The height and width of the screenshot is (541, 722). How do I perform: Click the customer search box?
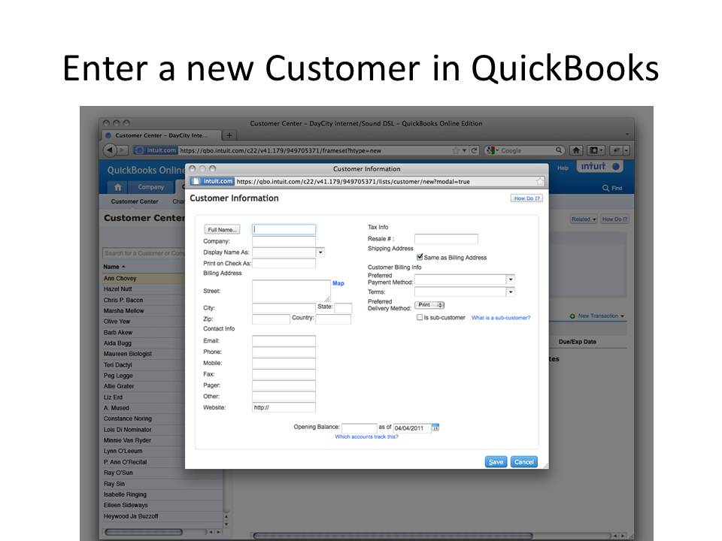click(x=144, y=253)
